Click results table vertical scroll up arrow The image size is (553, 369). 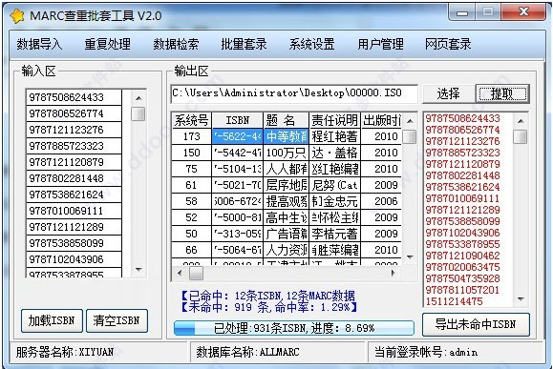(x=410, y=121)
